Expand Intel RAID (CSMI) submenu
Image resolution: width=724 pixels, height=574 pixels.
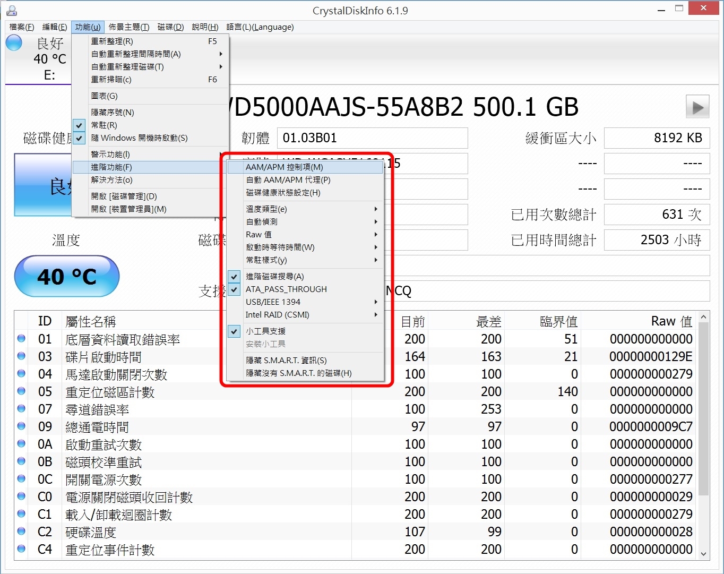pos(305,315)
